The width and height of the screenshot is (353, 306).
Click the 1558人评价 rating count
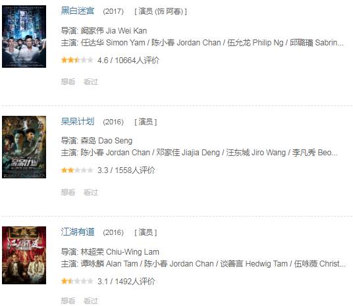point(135,170)
